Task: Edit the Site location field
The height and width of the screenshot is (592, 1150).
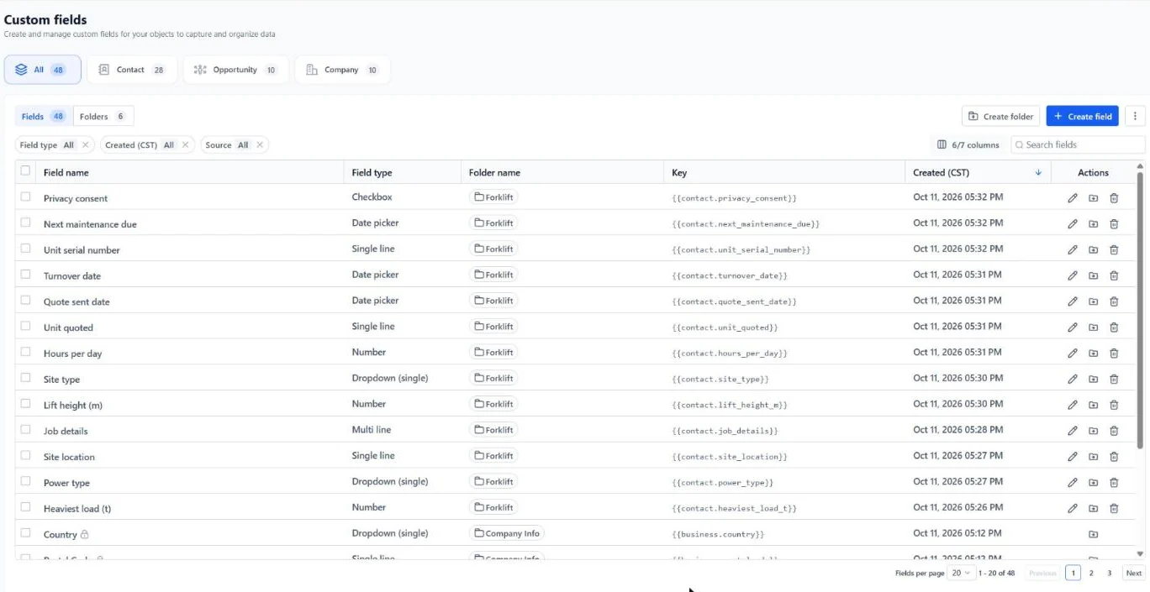Action: [x=1073, y=457]
